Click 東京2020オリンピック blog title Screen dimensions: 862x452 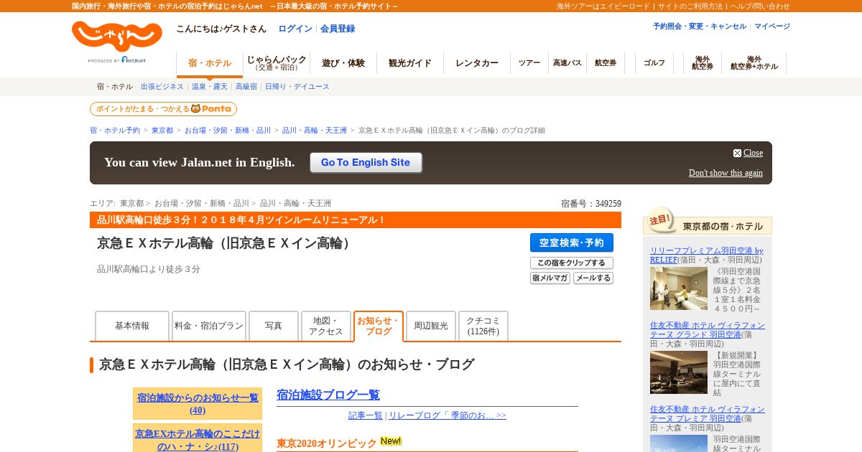(x=327, y=443)
